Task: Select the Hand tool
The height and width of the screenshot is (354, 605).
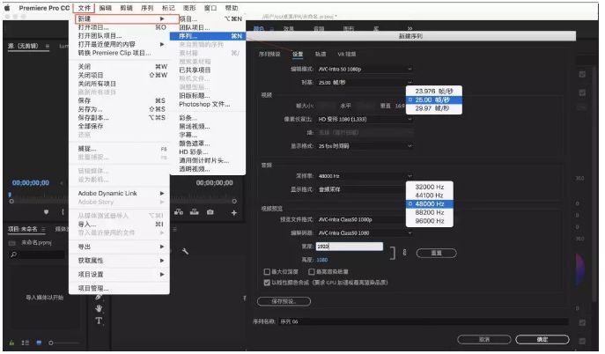Action: coord(99,308)
